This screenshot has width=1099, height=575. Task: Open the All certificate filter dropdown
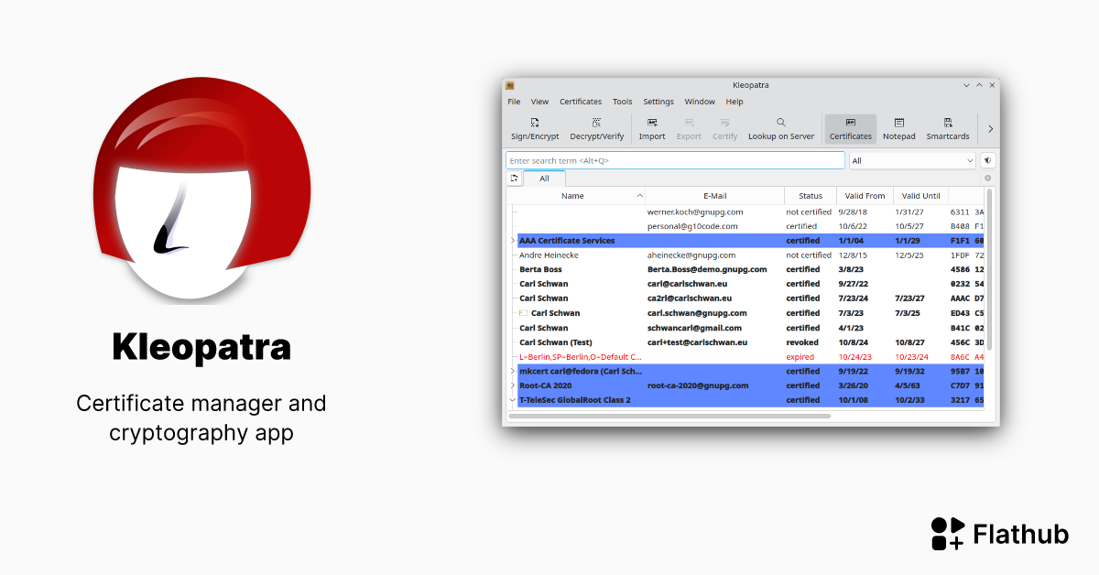click(x=912, y=160)
